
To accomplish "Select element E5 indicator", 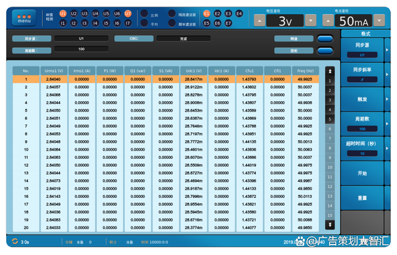I will 207,24.
